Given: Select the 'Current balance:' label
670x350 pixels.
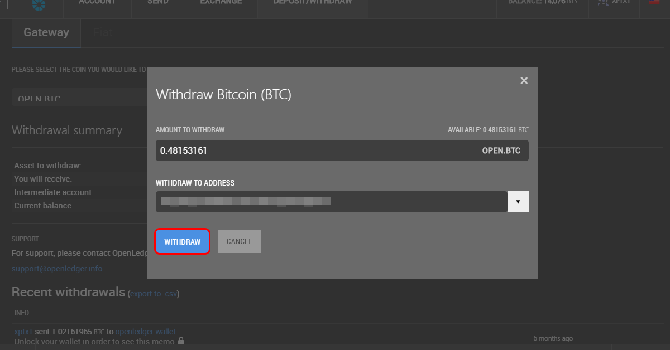Looking at the screenshot, I should point(44,206).
